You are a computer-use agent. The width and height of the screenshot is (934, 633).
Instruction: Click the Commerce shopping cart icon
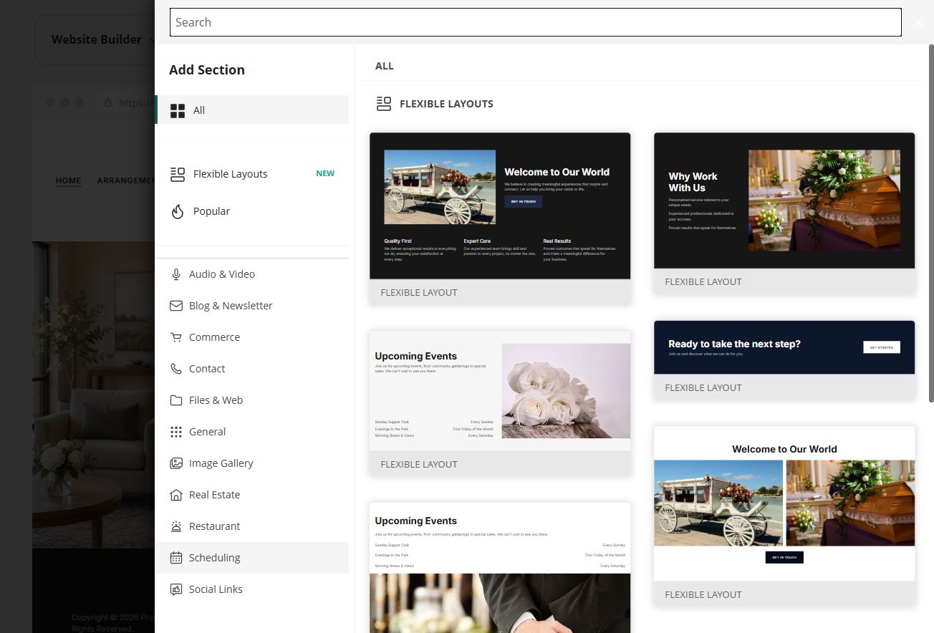(x=175, y=337)
